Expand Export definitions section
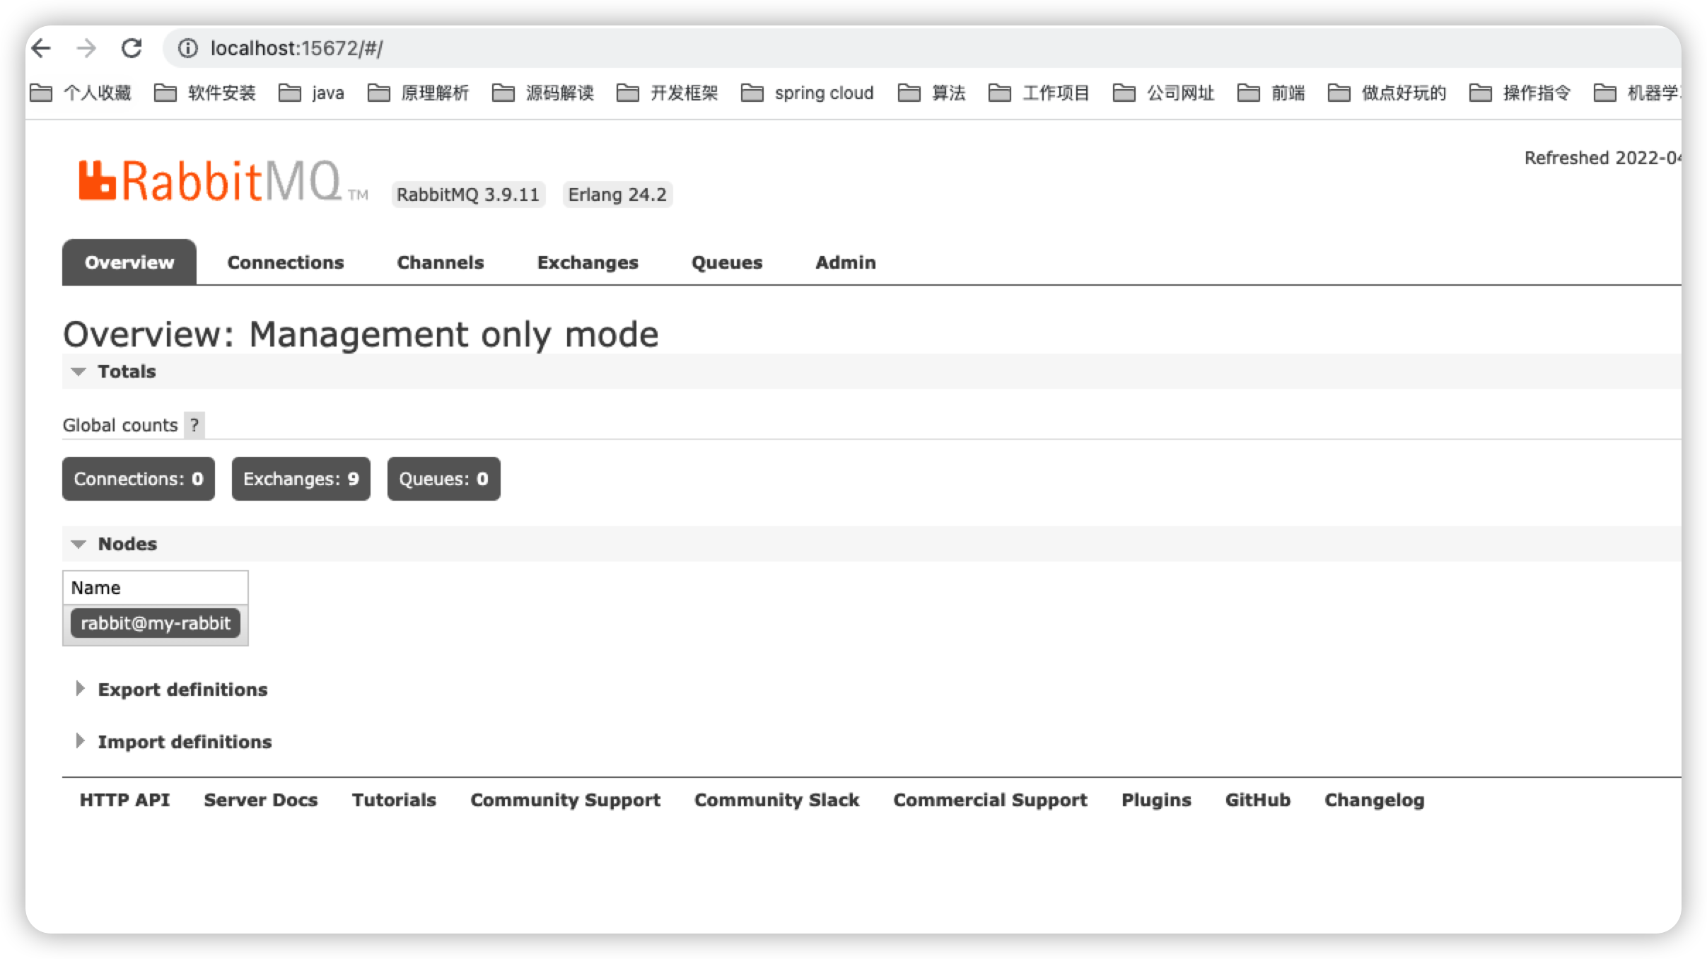The height and width of the screenshot is (959, 1707). 182,690
